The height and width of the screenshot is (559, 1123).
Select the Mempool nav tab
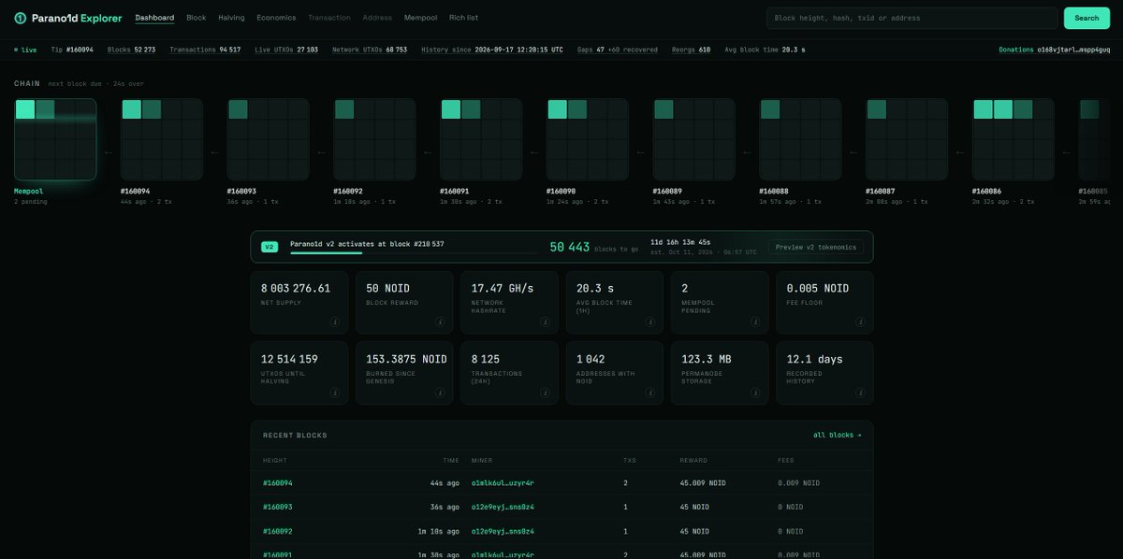point(420,18)
